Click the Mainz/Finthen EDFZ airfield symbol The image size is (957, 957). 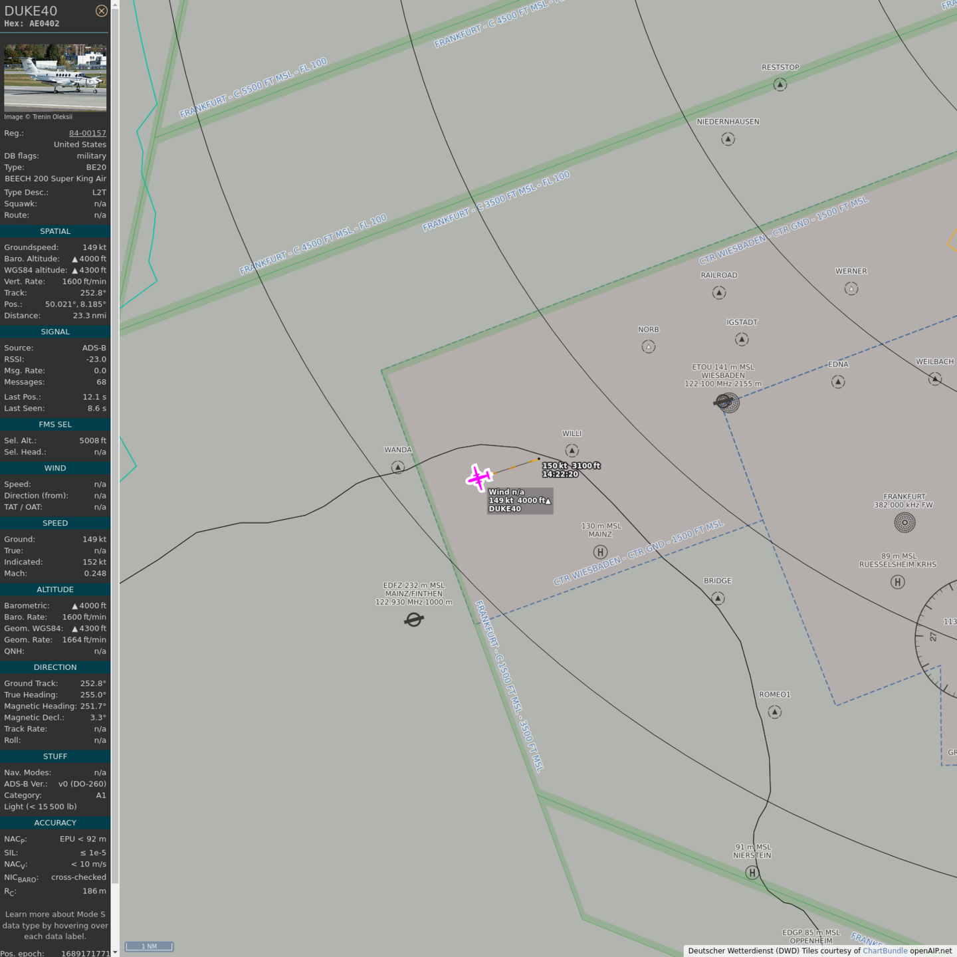pyautogui.click(x=413, y=620)
